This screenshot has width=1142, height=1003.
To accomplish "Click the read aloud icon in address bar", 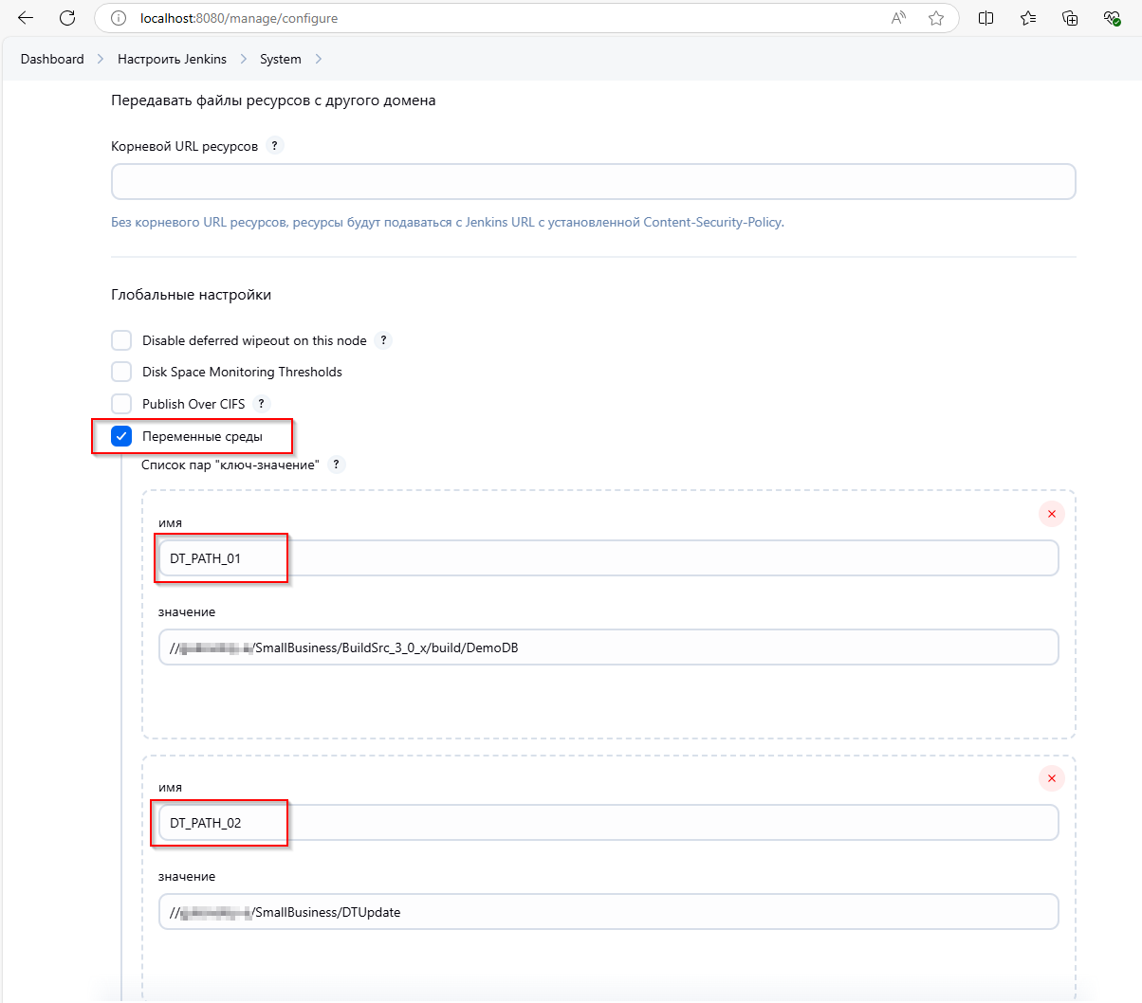I will [898, 18].
